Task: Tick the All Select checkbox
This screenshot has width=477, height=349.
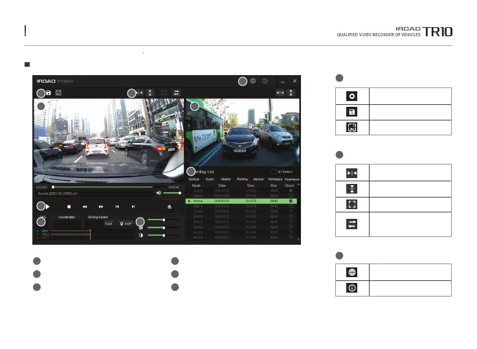Action: (274, 172)
